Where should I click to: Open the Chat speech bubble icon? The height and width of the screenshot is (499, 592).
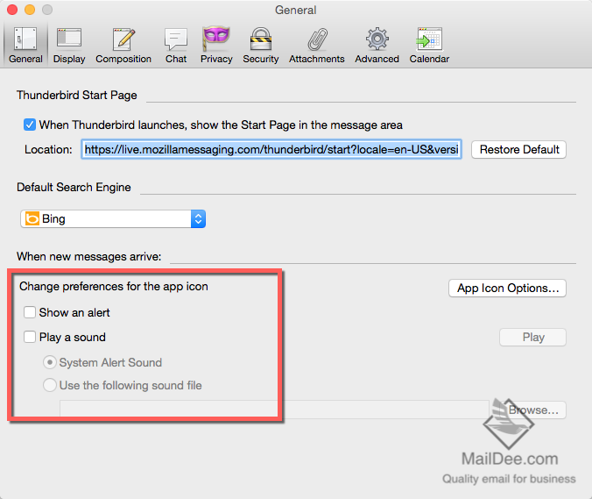click(x=176, y=39)
